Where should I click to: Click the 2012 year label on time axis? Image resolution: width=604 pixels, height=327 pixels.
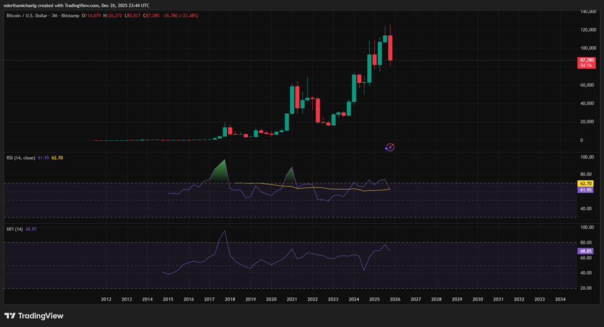tap(106, 299)
